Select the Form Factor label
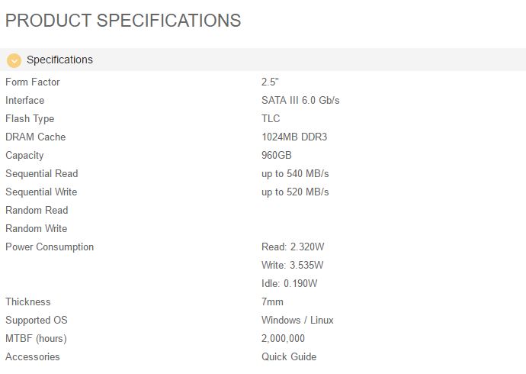526x374 pixels. click(x=33, y=82)
